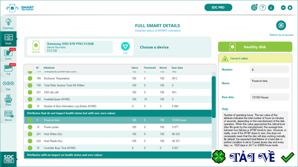This screenshot has height=167, width=298.
Task: Click the Raw data field 10150 Hours
Action: [x=269, y=97]
